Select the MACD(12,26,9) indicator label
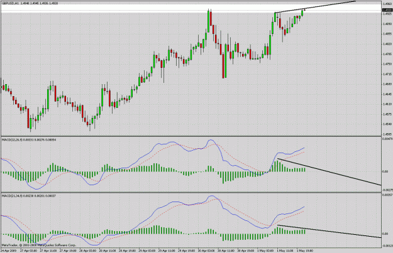Viewport: 393px width, 253px height. [13, 140]
